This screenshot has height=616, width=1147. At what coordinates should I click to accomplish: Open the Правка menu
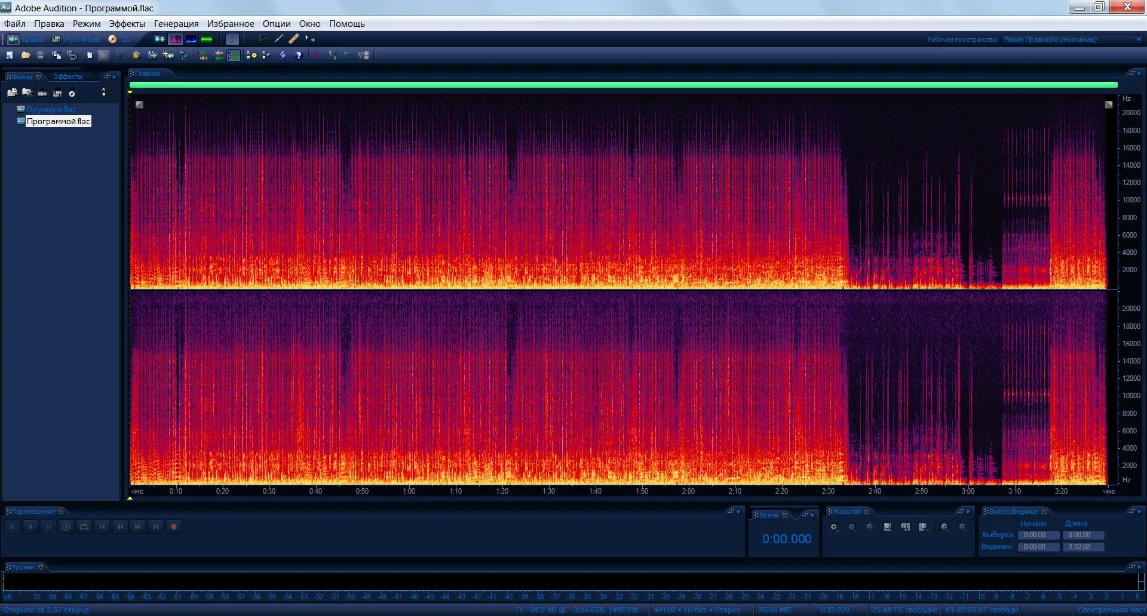point(49,24)
